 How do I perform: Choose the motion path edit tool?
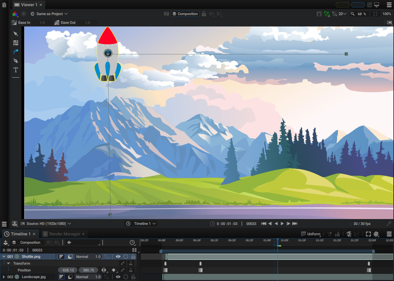point(16,52)
